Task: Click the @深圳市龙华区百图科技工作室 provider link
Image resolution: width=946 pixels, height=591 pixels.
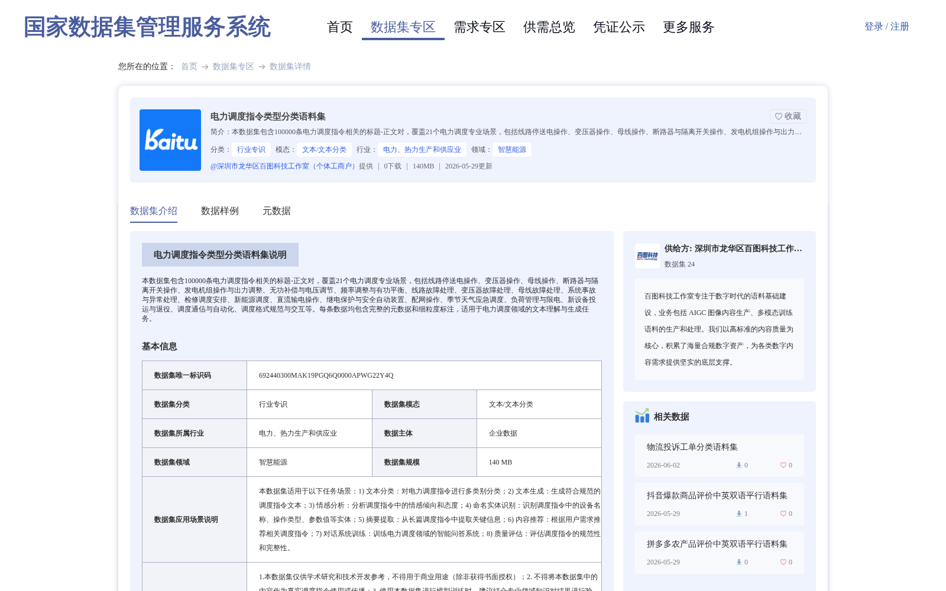Action: tap(284, 166)
